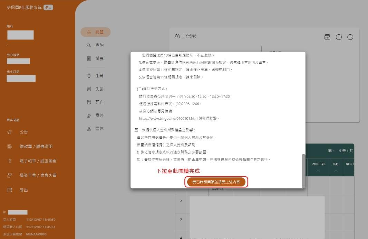Click the 登出 logout icon
368x239 pixels.
tap(10, 190)
